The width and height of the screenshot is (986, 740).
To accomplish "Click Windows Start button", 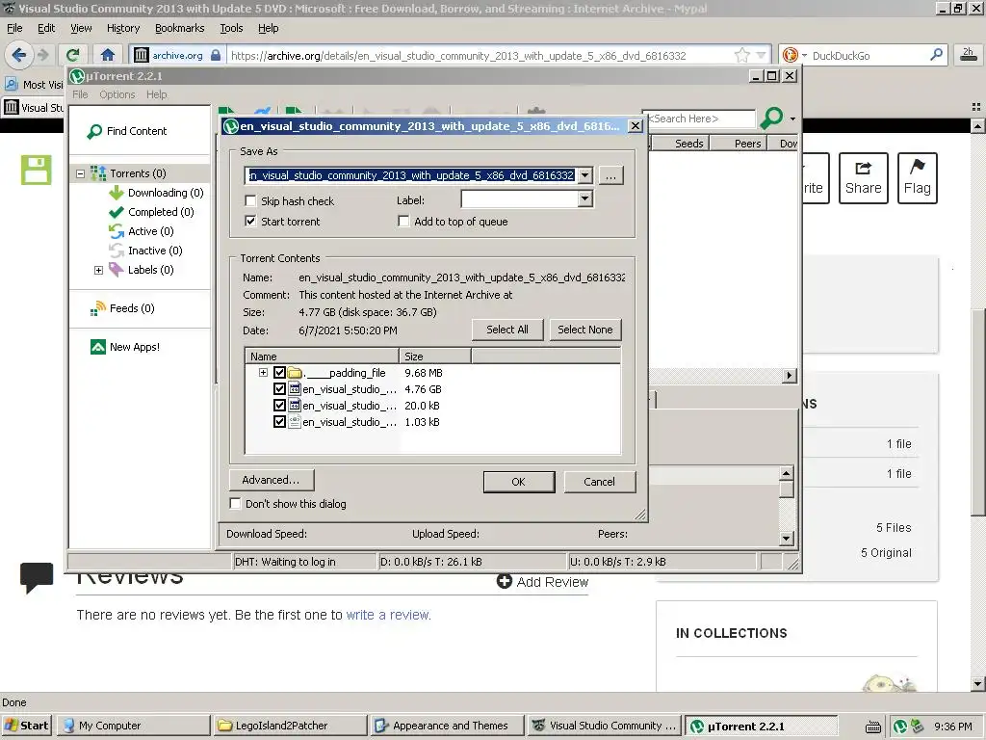I will tap(26, 726).
